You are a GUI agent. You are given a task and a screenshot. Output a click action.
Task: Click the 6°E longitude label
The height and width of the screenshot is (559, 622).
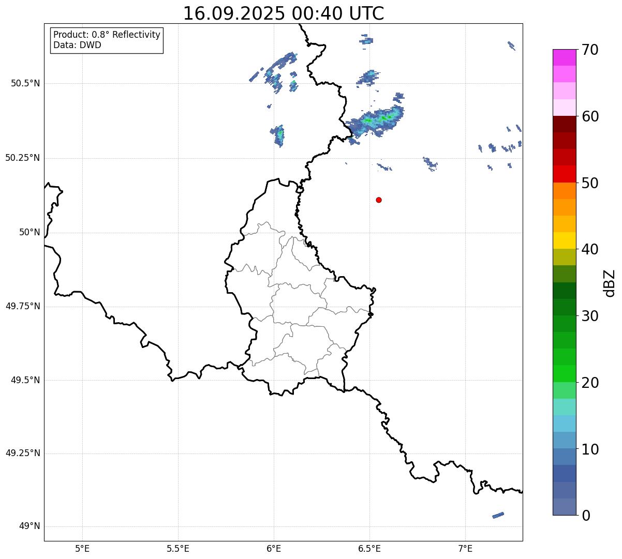click(x=274, y=548)
